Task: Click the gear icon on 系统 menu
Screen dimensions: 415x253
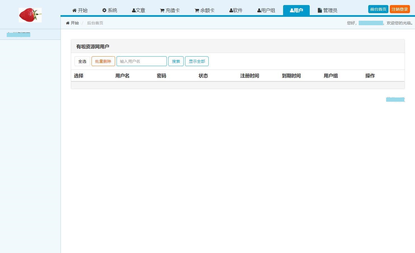Action: (104, 10)
